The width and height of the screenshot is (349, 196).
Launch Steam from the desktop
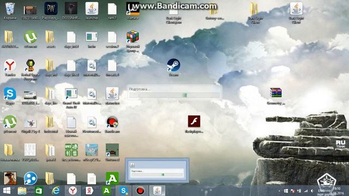173,65
